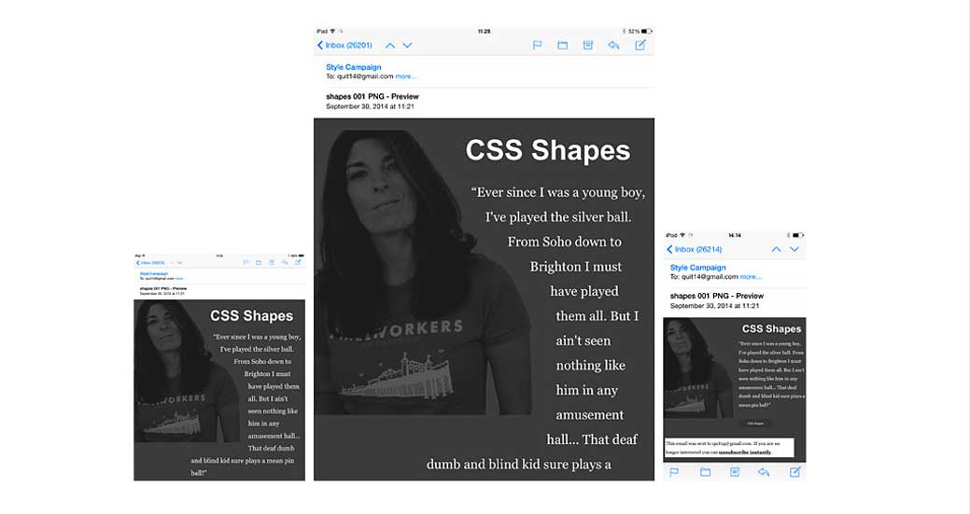Open folder icon in iPod bottom toolbar
The width and height of the screenshot is (970, 514).
tap(705, 472)
